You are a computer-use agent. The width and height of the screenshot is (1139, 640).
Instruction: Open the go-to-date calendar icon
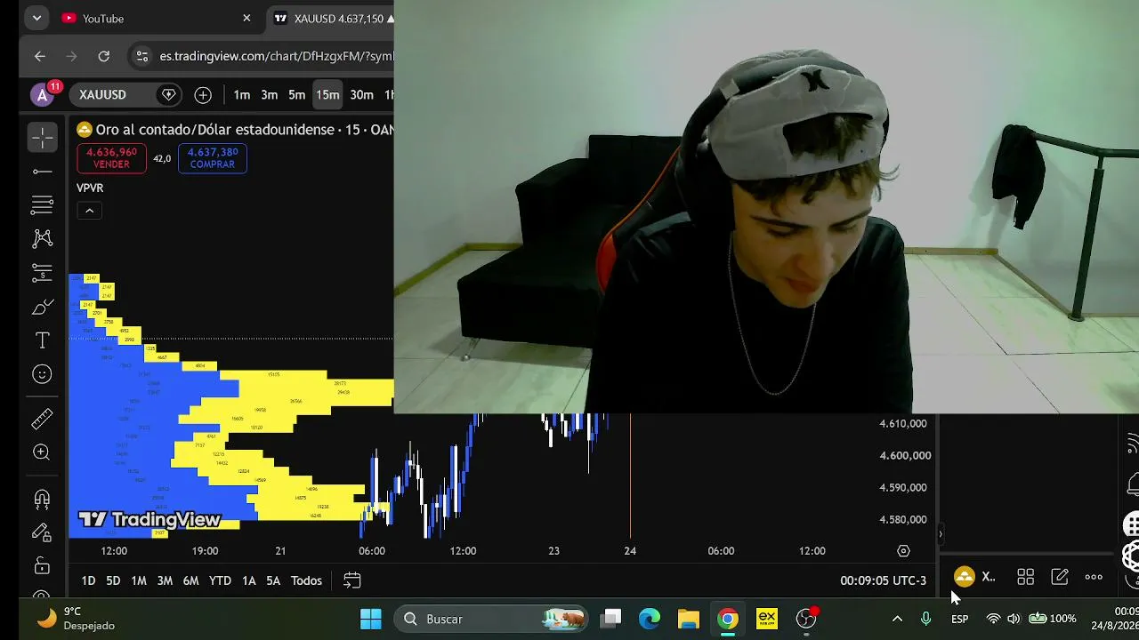[x=352, y=580]
